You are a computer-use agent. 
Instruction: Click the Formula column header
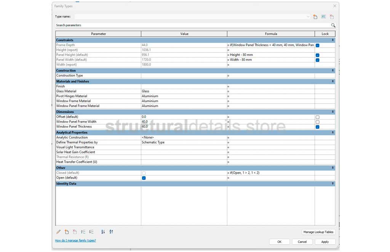pyautogui.click(x=271, y=34)
